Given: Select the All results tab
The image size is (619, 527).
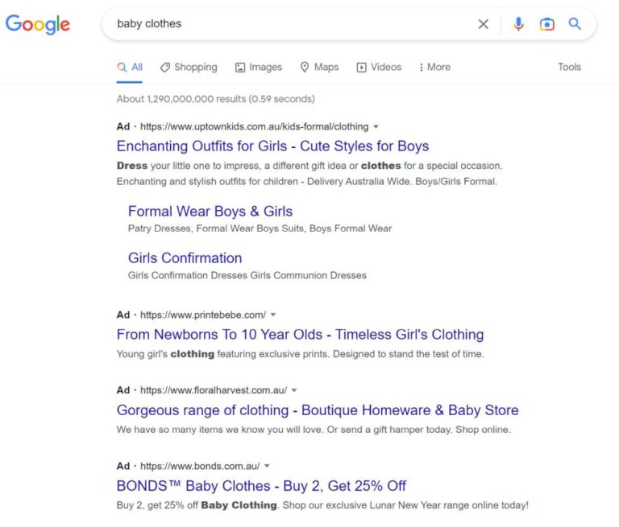Looking at the screenshot, I should tap(130, 68).
